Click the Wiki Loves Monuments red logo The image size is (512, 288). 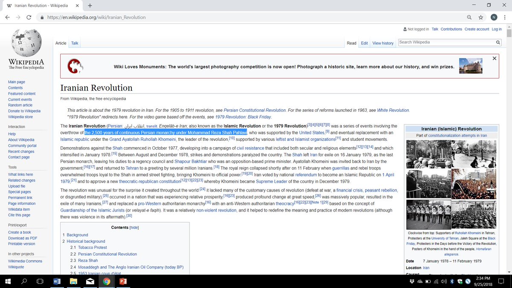(x=76, y=66)
